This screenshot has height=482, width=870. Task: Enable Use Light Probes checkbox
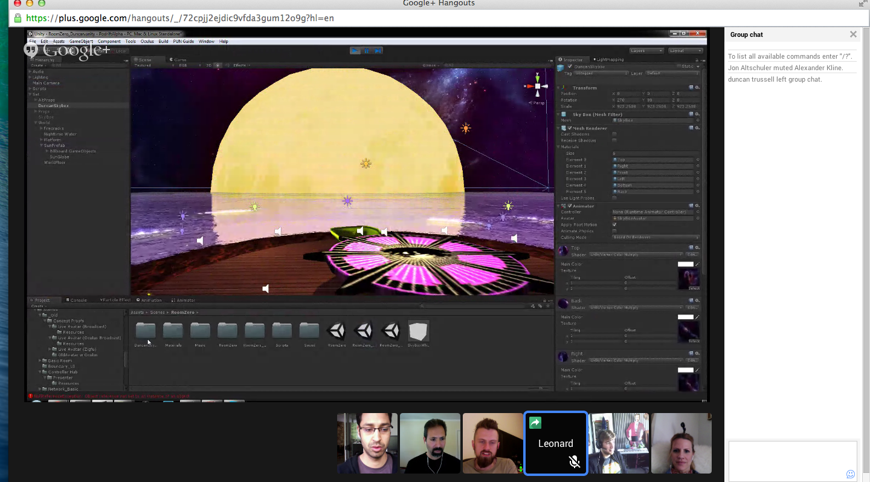click(614, 198)
